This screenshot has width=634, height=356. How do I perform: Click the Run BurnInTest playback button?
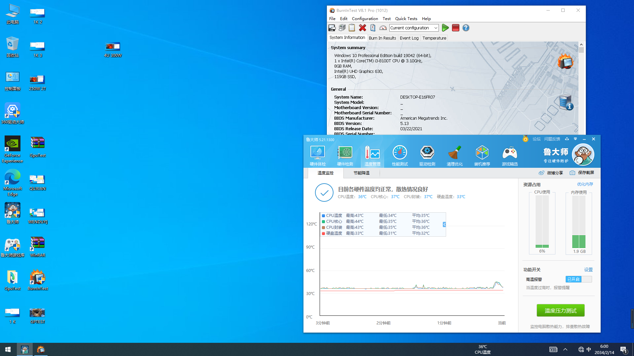(445, 28)
